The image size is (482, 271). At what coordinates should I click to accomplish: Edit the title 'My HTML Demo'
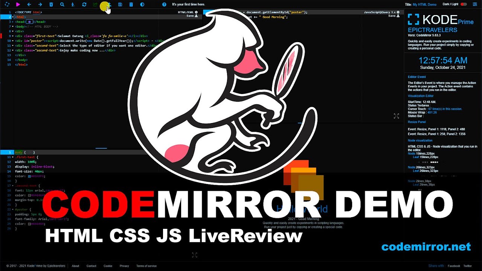[x=424, y=5]
